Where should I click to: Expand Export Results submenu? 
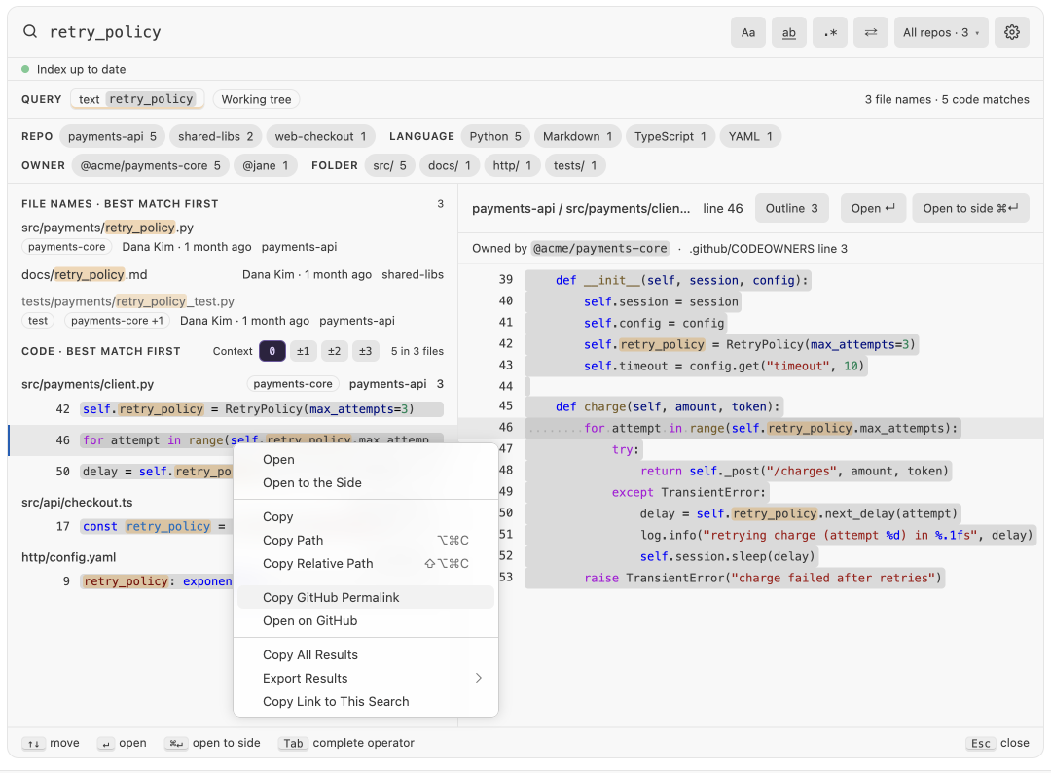(365, 679)
